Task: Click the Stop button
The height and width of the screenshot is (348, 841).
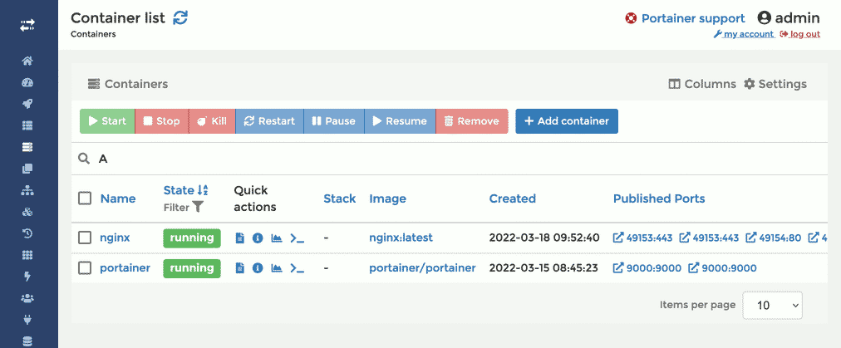Action: tap(161, 121)
